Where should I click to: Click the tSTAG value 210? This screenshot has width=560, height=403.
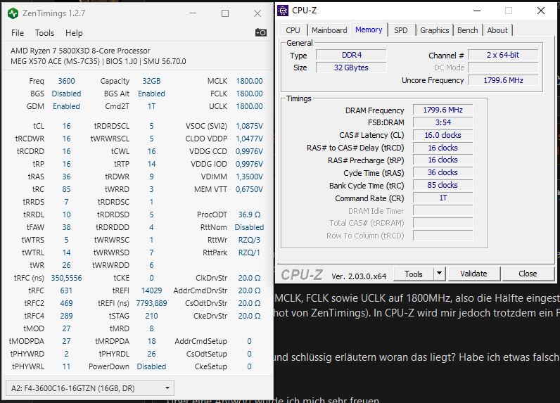151,316
